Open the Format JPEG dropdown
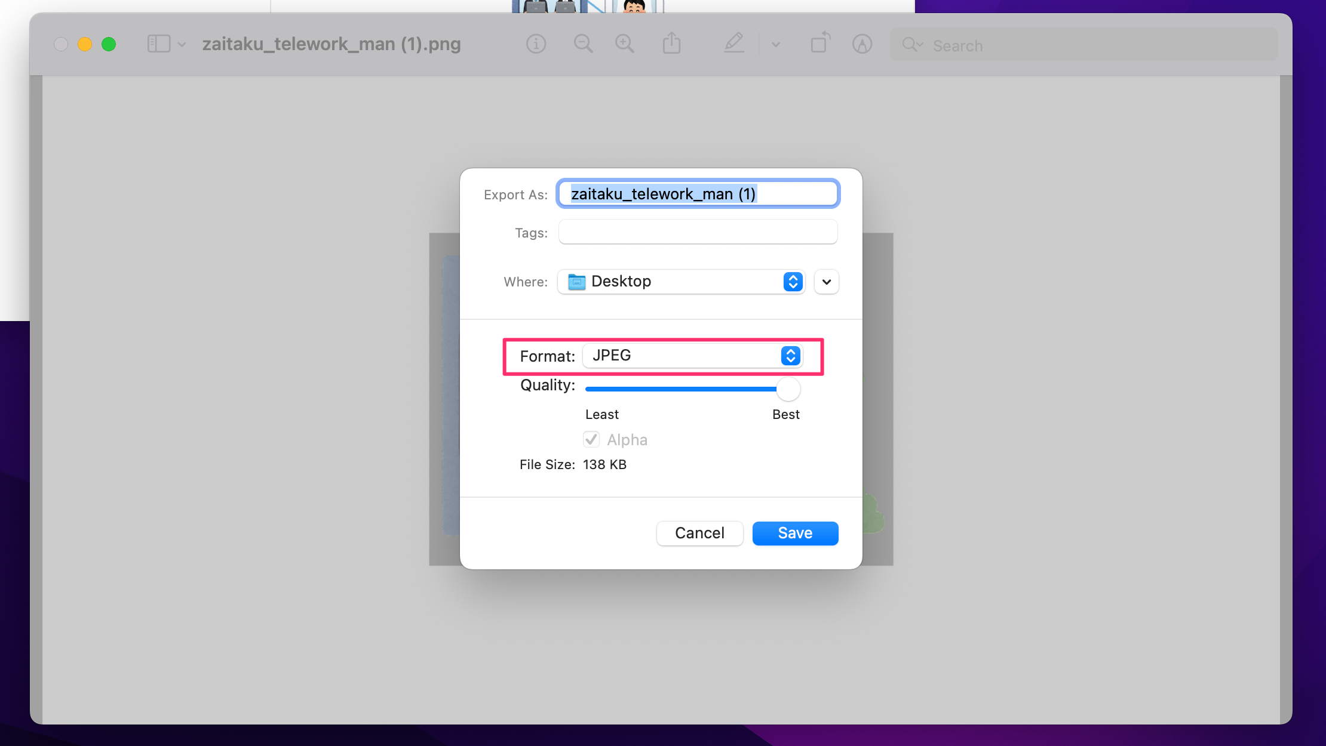The width and height of the screenshot is (1326, 746). [693, 356]
